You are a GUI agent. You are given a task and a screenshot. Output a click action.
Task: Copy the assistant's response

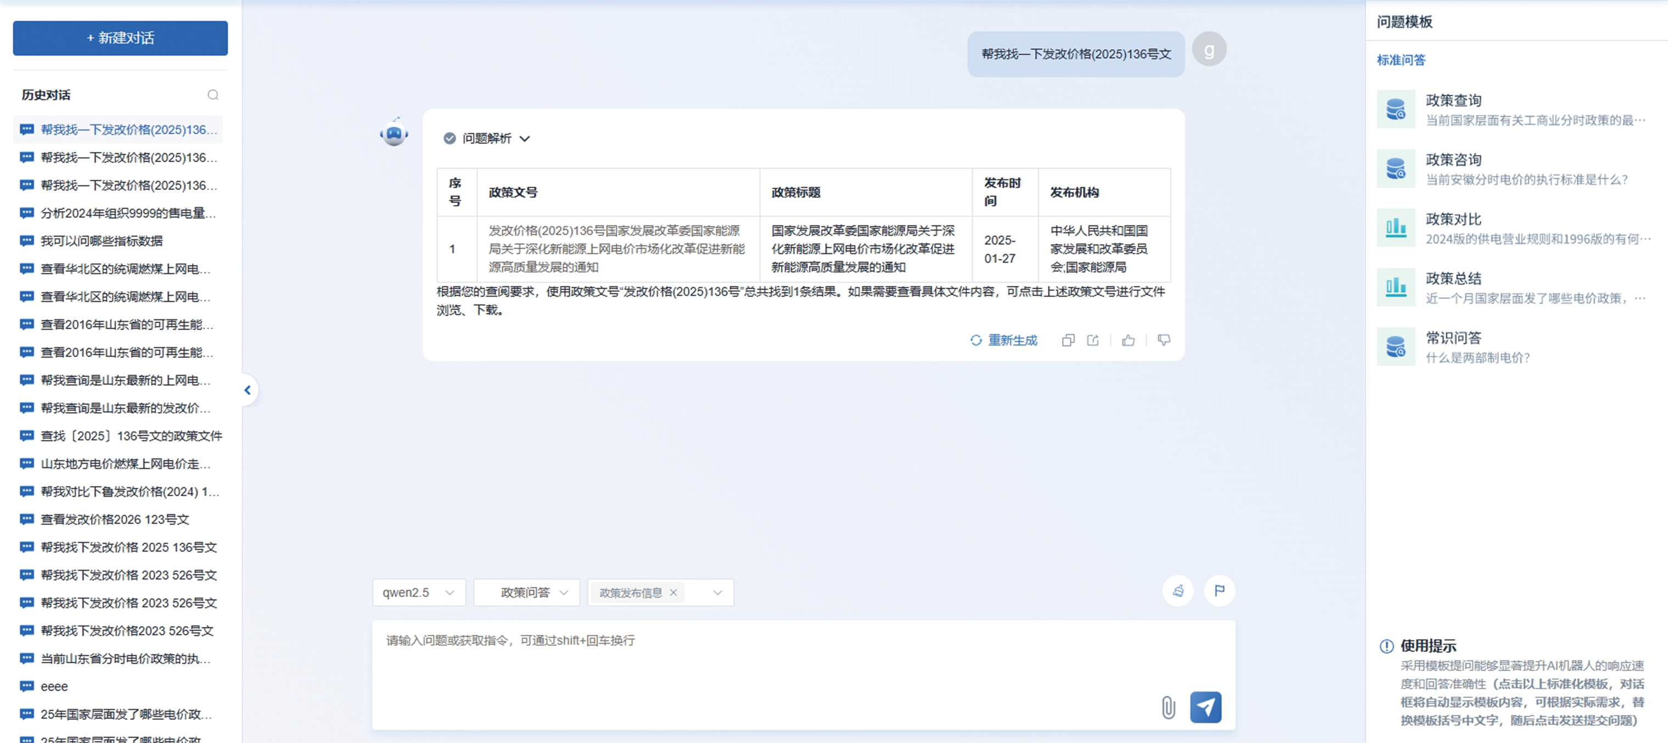point(1069,340)
